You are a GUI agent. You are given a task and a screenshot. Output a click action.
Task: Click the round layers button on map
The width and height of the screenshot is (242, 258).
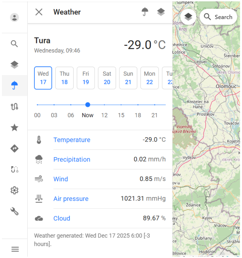point(189,17)
